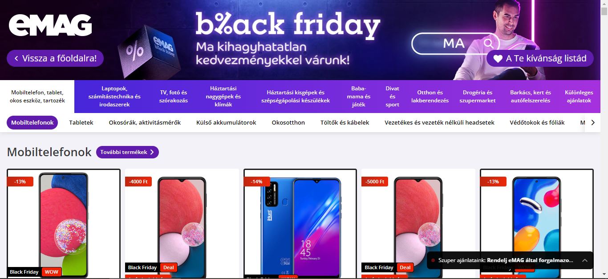Click the page vertical scrollbar

click(604, 139)
